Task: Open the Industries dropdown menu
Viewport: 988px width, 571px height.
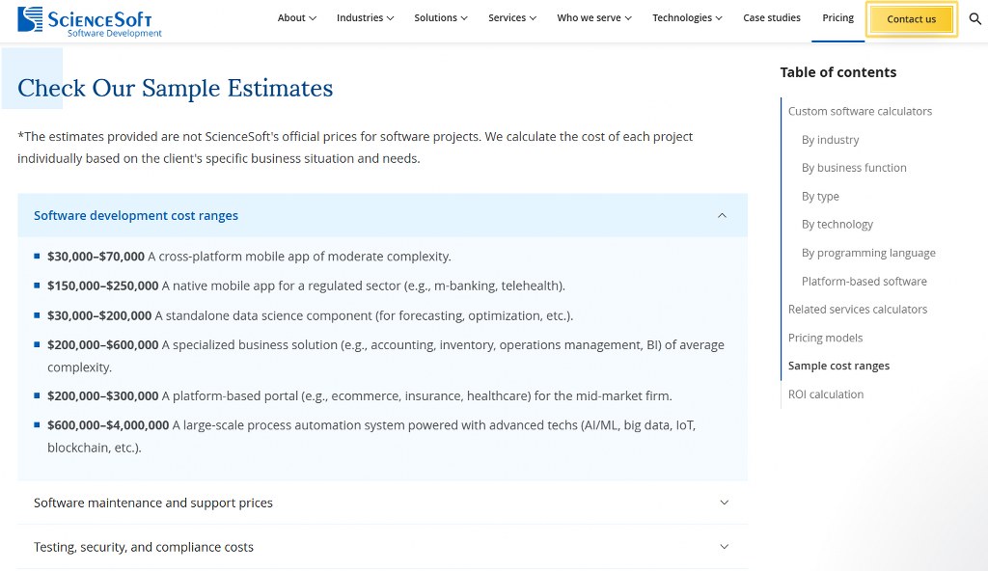Action: [x=365, y=18]
